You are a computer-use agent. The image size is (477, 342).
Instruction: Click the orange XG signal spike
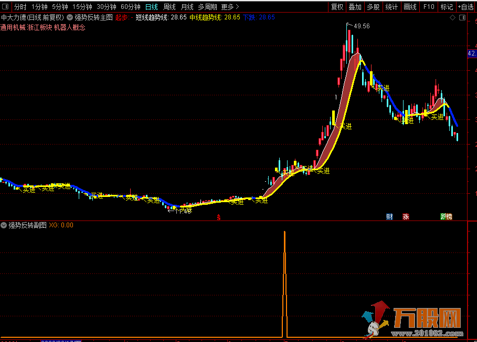285,284
